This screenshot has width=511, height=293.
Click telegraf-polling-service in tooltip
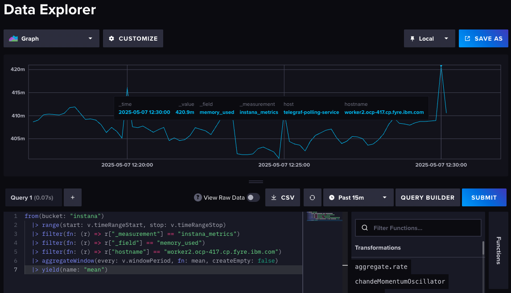[311, 112]
